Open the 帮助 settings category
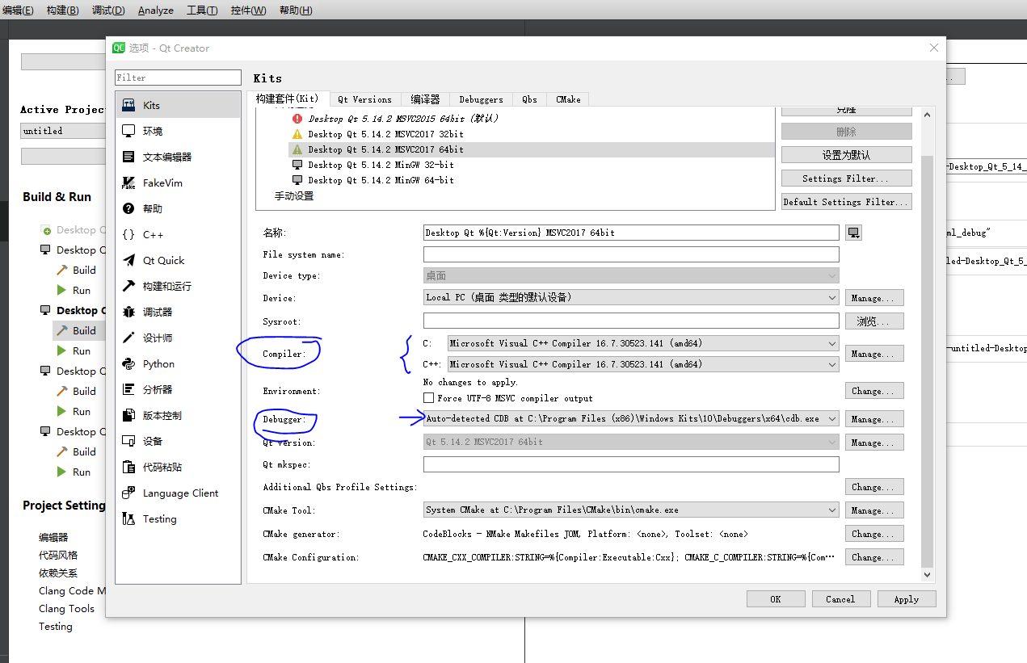Viewport: 1027px width, 663px height. coord(178,208)
